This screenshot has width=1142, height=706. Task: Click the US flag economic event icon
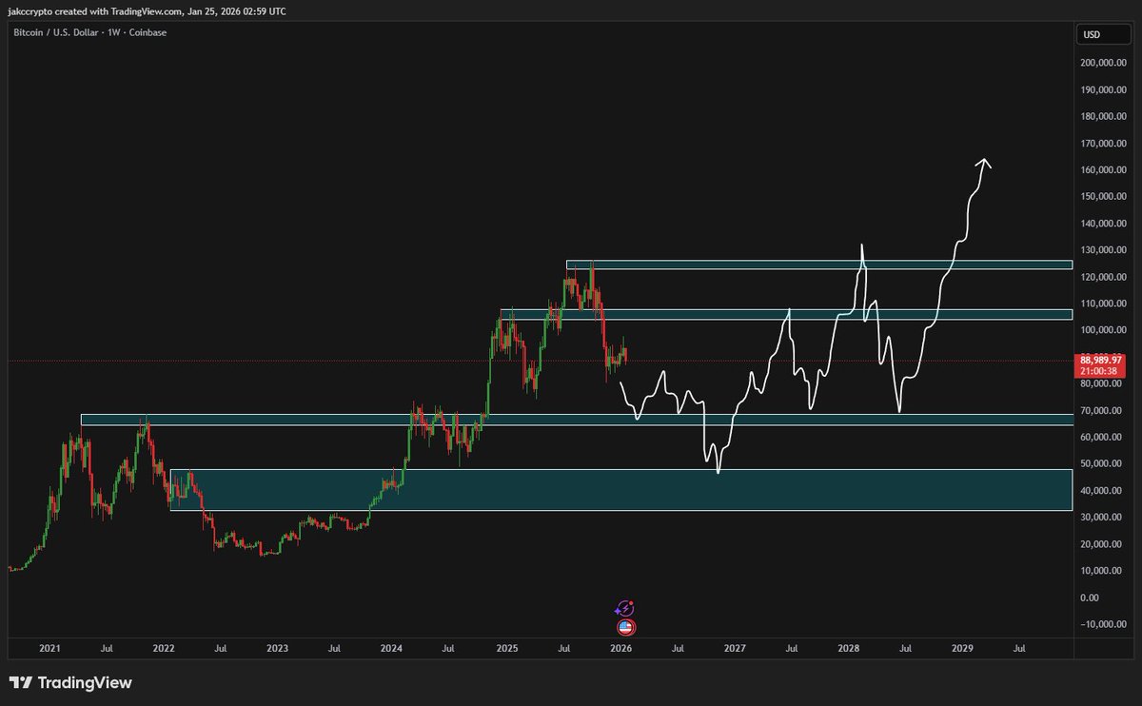(x=625, y=627)
